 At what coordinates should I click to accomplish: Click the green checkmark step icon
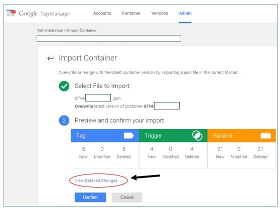tap(64, 86)
